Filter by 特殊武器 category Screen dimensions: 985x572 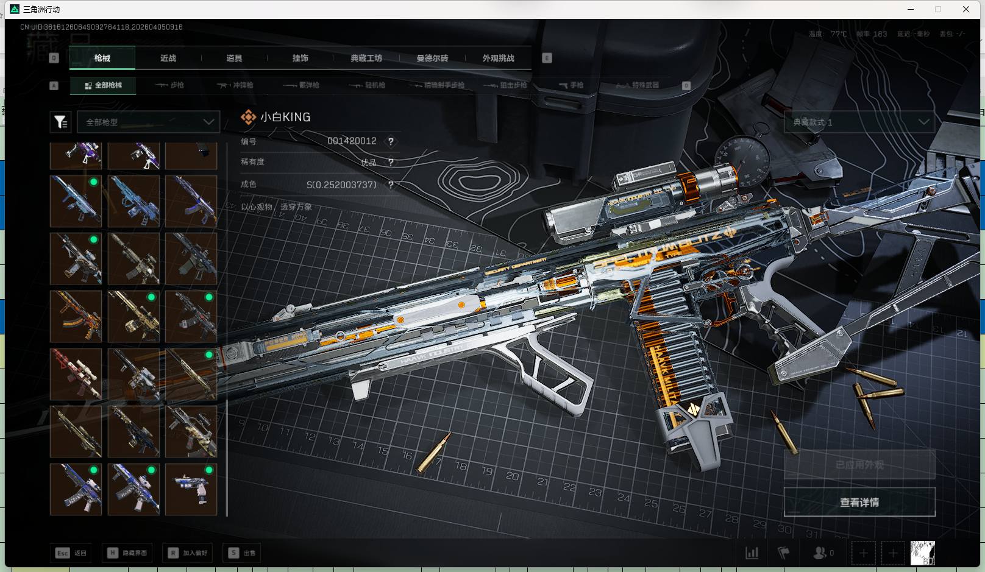coord(638,85)
